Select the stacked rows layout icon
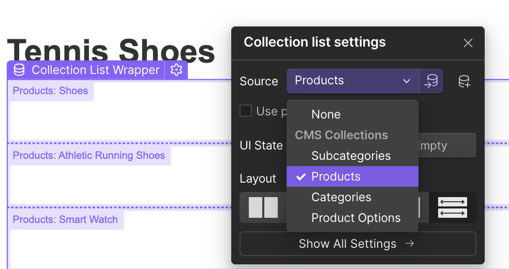Image resolution: width=509 pixels, height=269 pixels. pyautogui.click(x=452, y=207)
